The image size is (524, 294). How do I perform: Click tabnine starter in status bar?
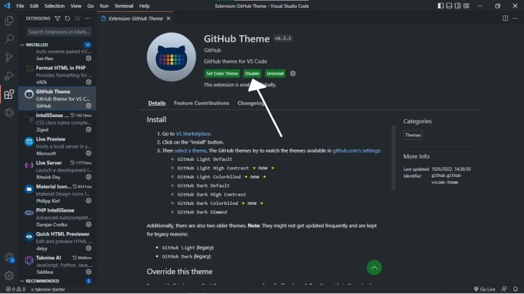coord(48,289)
